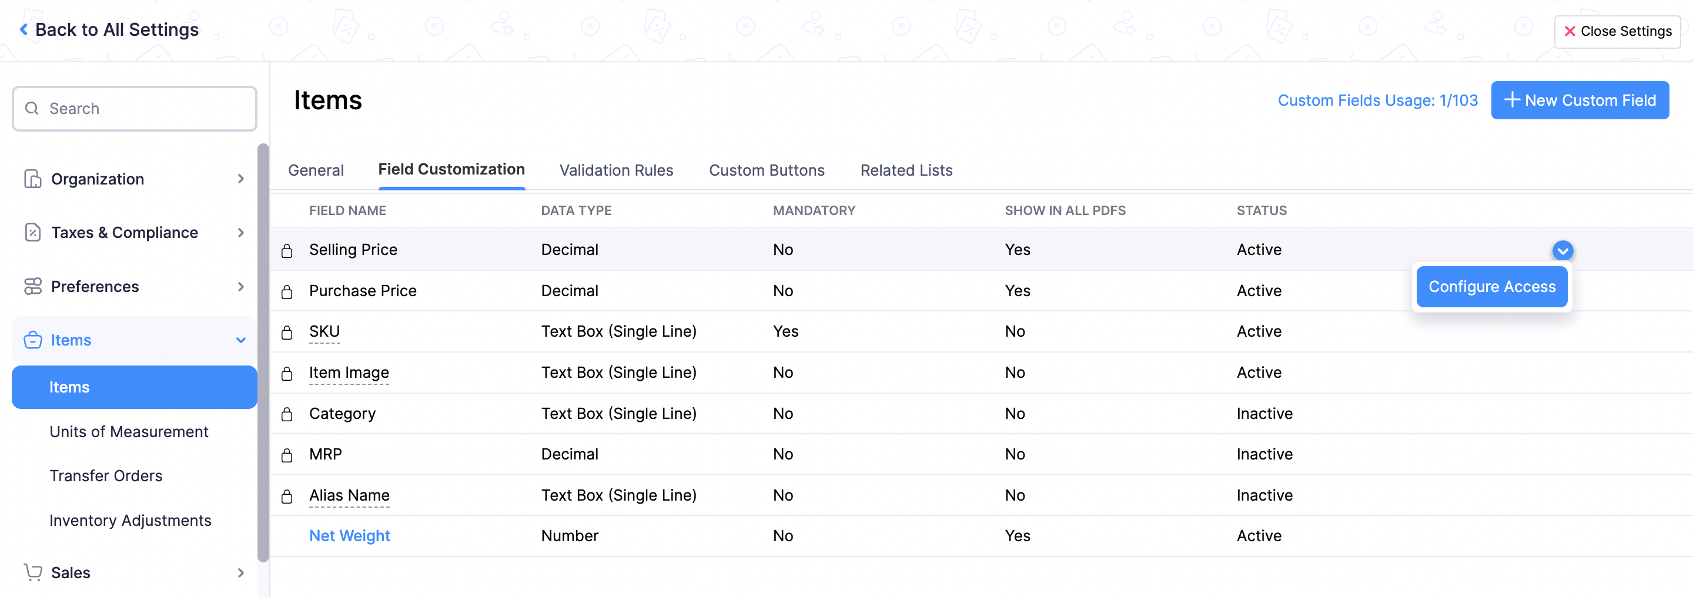This screenshot has height=597, width=1693.
Task: Click the lock icon beside SKU
Action: [287, 331]
